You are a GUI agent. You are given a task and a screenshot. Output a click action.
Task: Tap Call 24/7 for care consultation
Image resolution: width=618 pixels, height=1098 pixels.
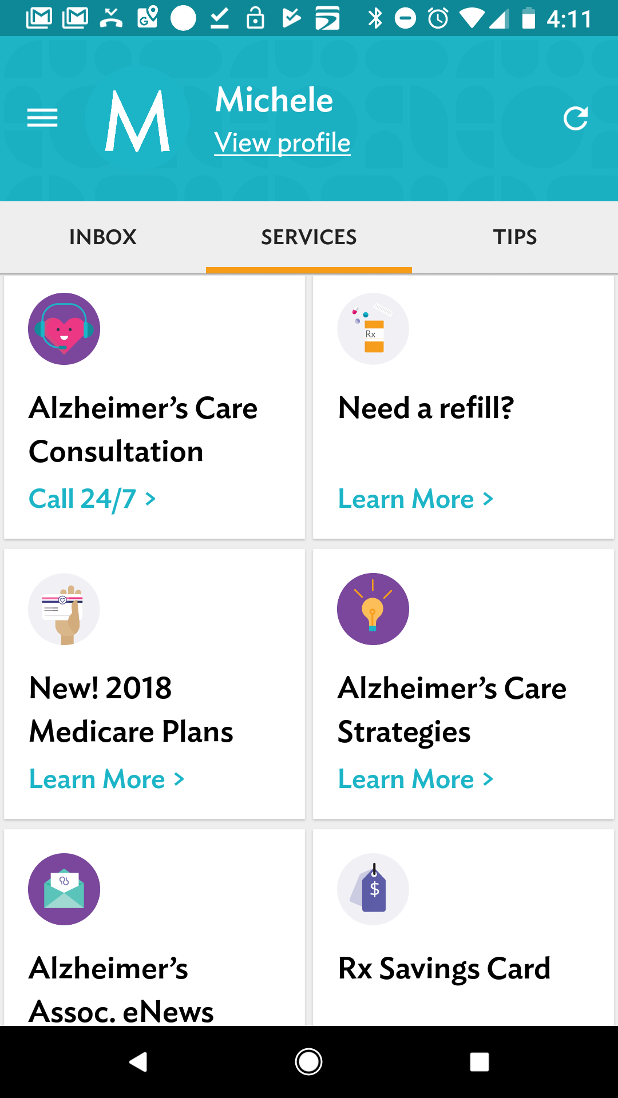click(92, 499)
